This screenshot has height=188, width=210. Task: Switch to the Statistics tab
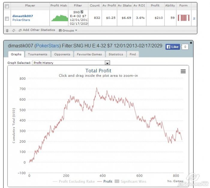coord(116,54)
